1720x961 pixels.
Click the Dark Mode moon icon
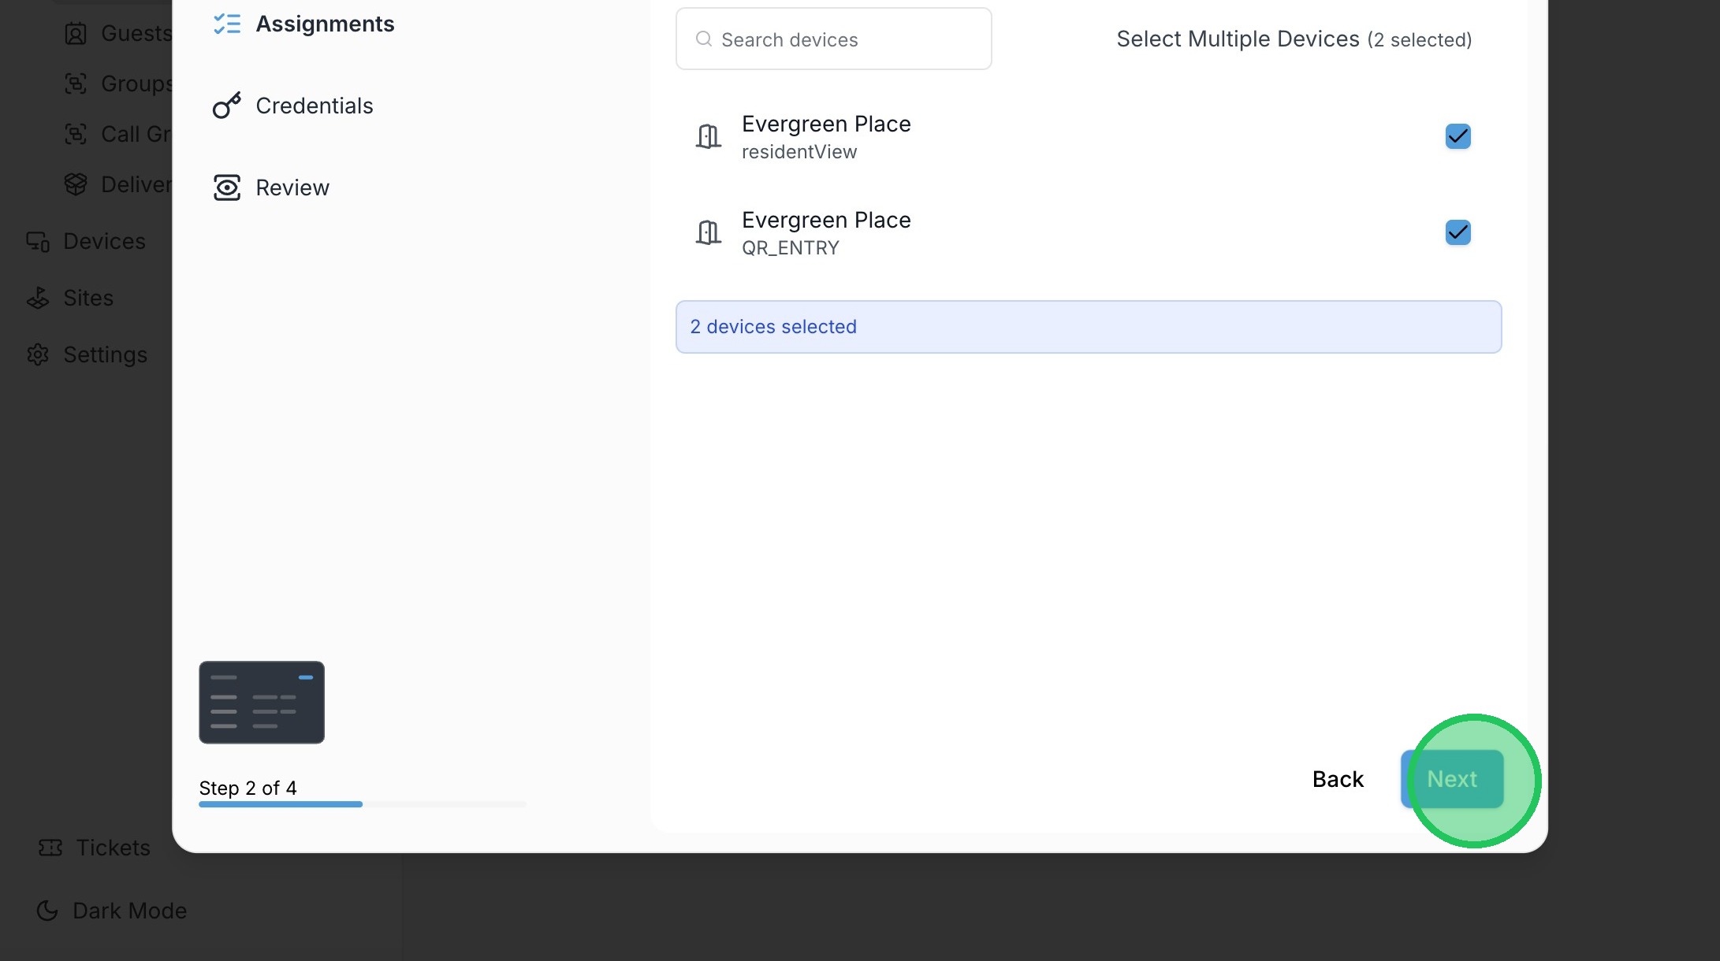47,911
